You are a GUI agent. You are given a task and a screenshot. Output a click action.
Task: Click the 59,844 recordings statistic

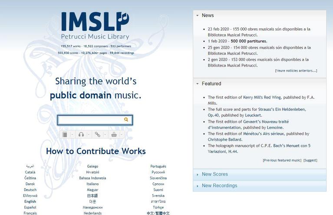coord(122,53)
